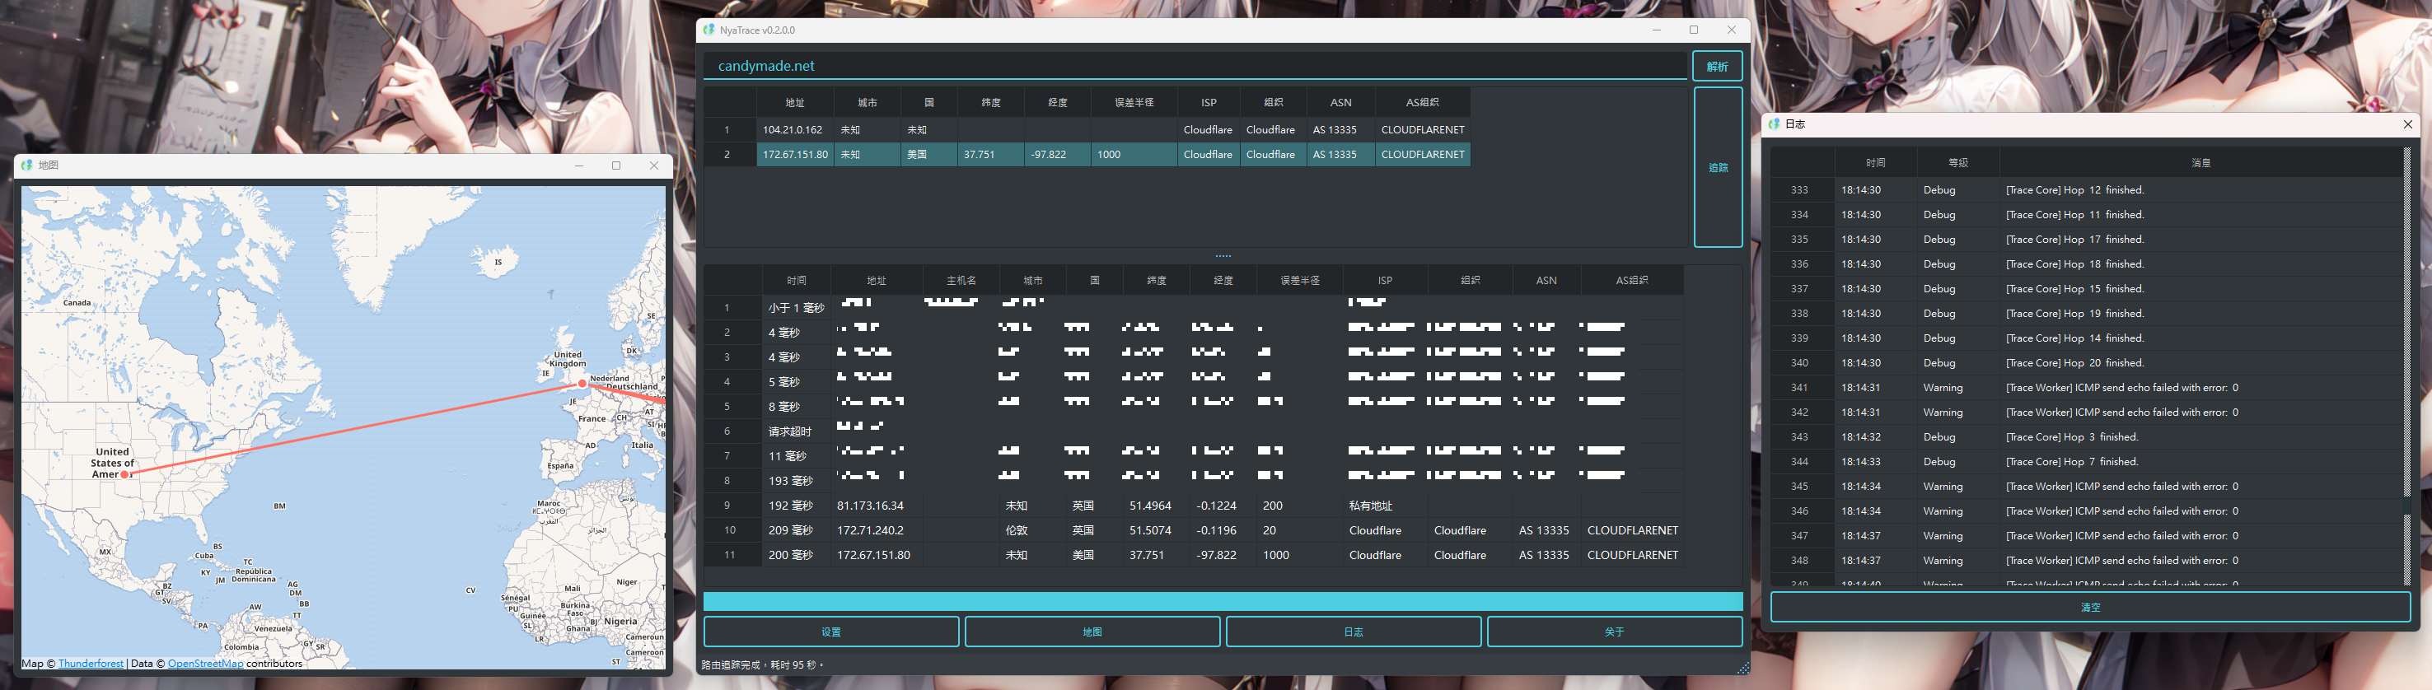Select the 104.21.0.162 row in resolve table

point(1087,129)
